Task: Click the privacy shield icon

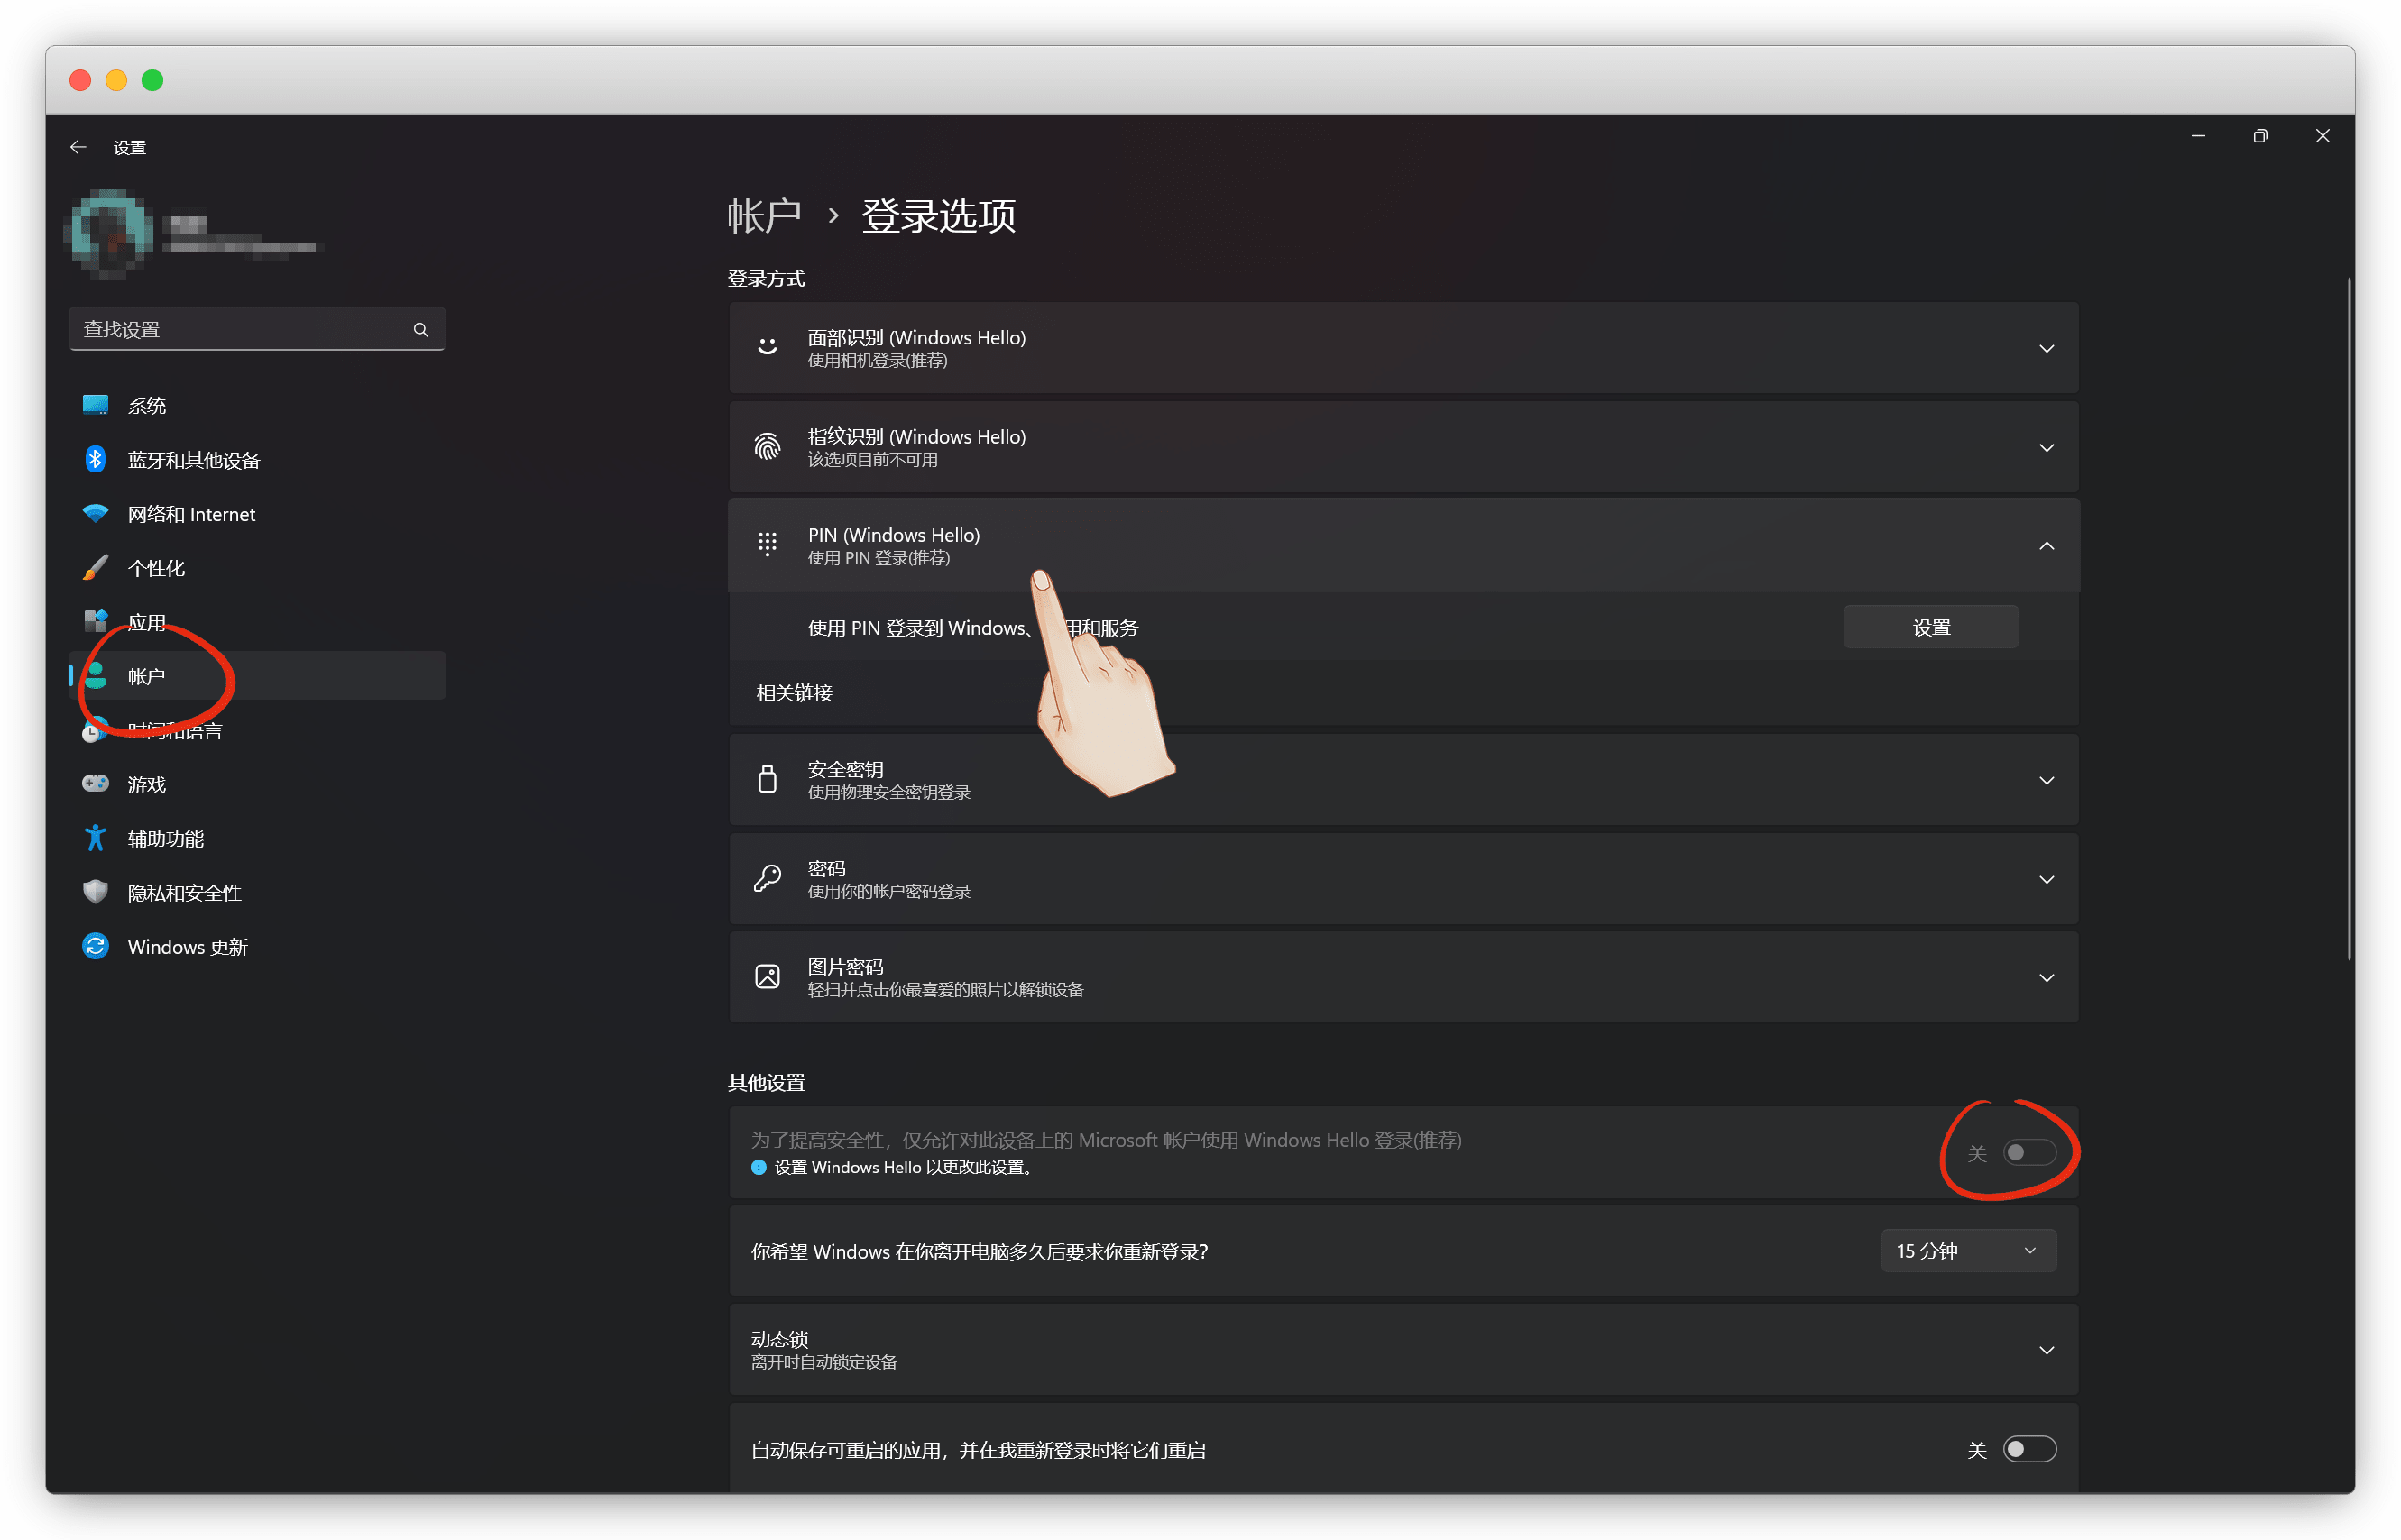Action: click(x=95, y=892)
